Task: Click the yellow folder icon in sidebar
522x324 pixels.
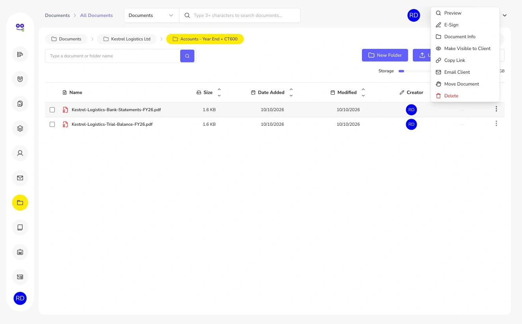Action: (20, 203)
